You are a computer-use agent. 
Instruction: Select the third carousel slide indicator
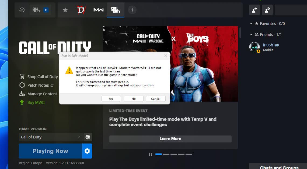pyautogui.click(x=173, y=154)
